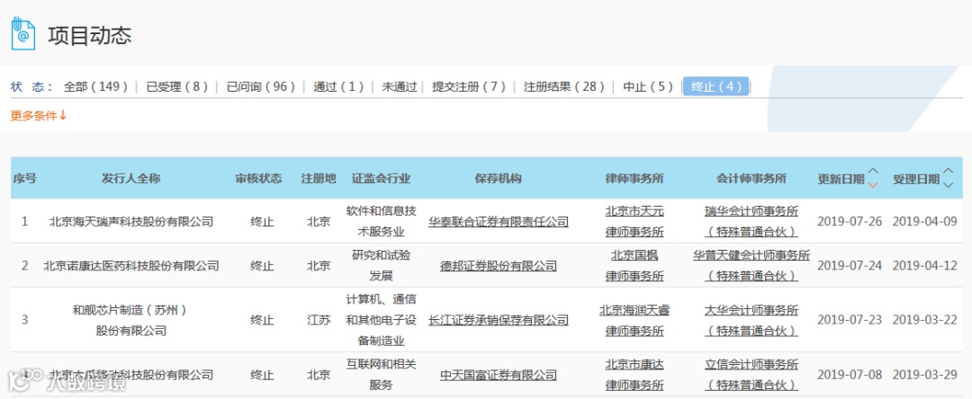Sort by 受理日期 descending arrow
Screen dimensions: 972x399
pyautogui.click(x=948, y=185)
